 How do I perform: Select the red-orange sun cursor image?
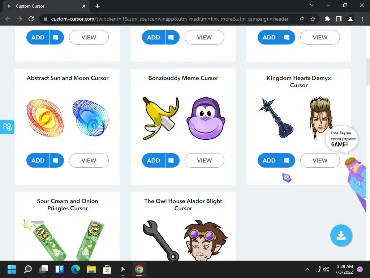pyautogui.click(x=45, y=118)
